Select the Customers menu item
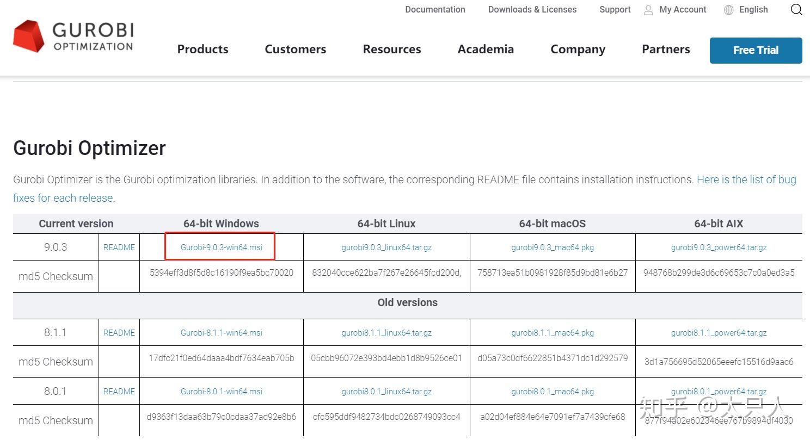This screenshot has height=440, width=810. click(x=295, y=49)
